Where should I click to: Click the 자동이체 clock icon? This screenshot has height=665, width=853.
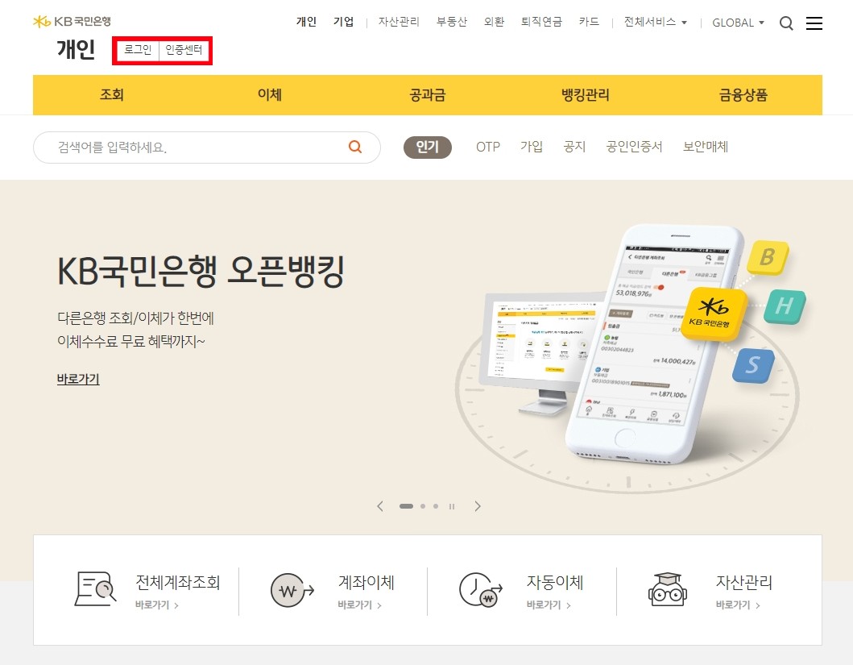[478, 590]
